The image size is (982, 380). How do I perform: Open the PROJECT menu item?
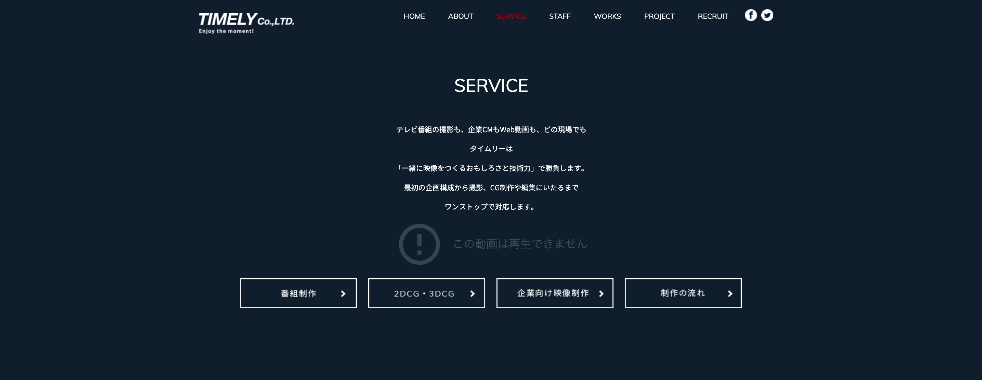click(659, 16)
